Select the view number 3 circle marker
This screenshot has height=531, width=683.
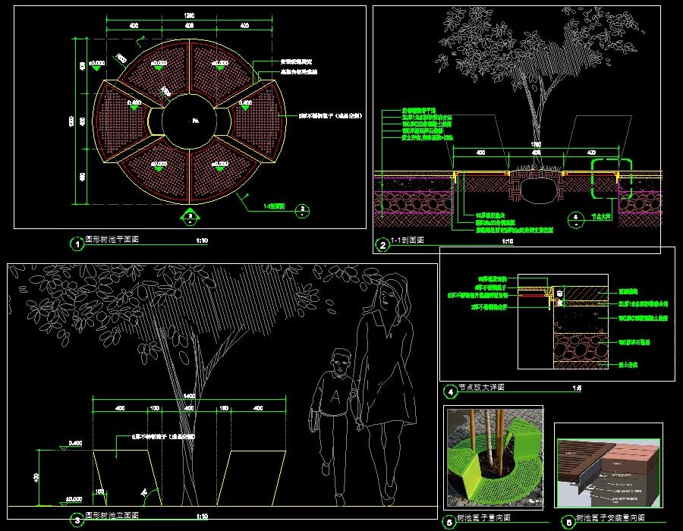[x=76, y=520]
